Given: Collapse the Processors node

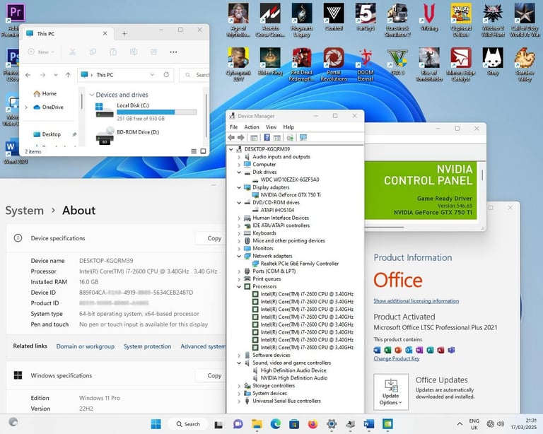Looking at the screenshot, I should pyautogui.click(x=239, y=286).
